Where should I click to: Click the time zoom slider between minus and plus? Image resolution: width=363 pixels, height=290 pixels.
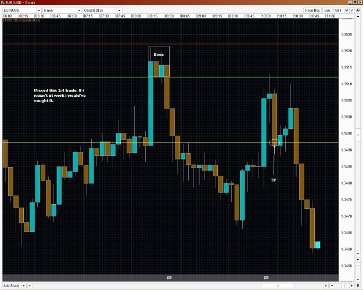tap(342, 285)
